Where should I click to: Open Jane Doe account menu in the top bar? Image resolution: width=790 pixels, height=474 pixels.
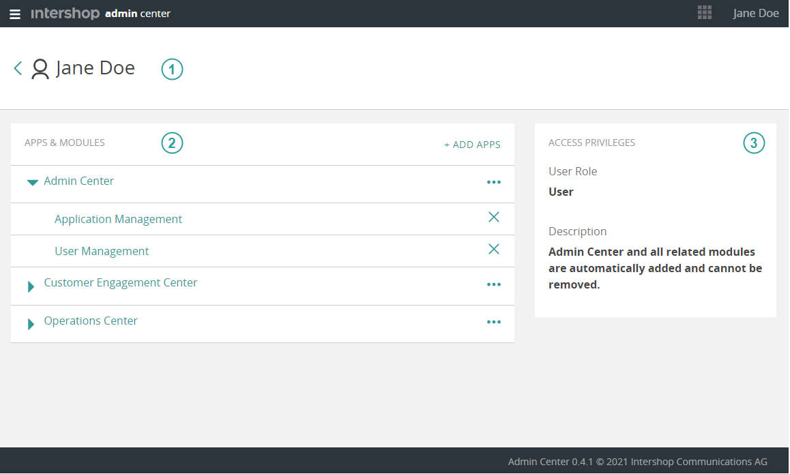755,13
